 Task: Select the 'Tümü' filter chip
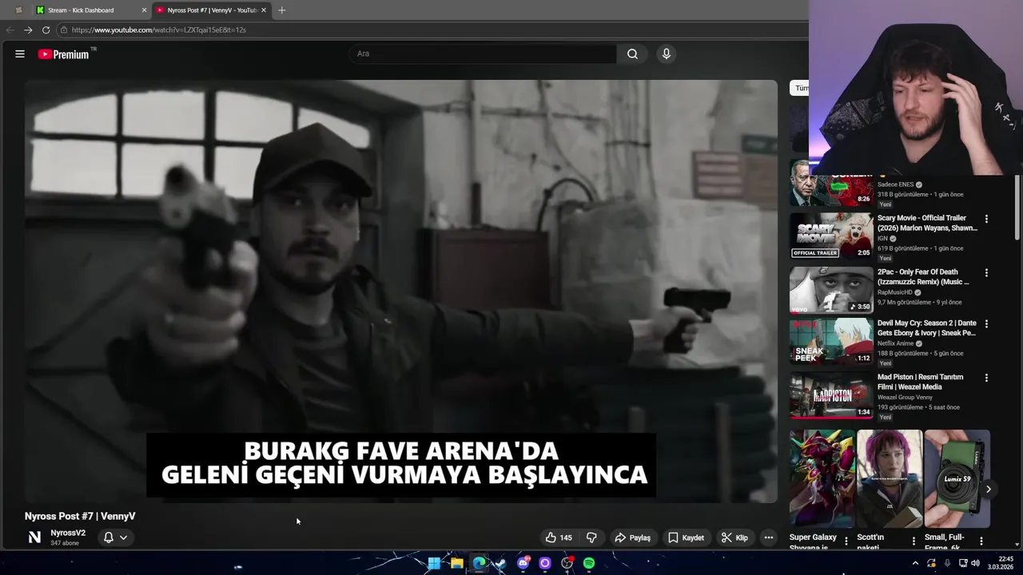pos(800,88)
